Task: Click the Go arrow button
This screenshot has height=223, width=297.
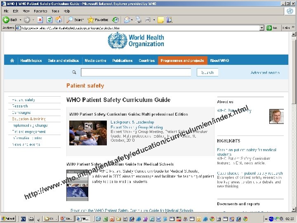Action: [x=269, y=28]
